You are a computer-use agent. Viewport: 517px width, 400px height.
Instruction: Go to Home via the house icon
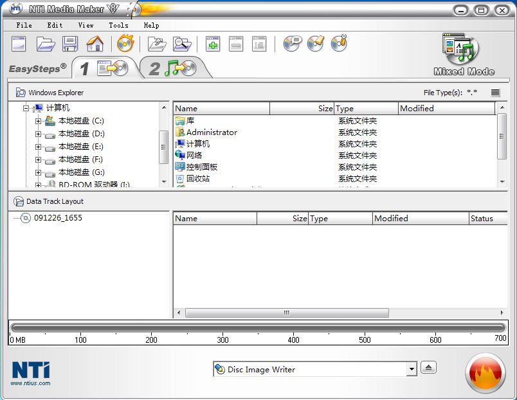click(95, 44)
